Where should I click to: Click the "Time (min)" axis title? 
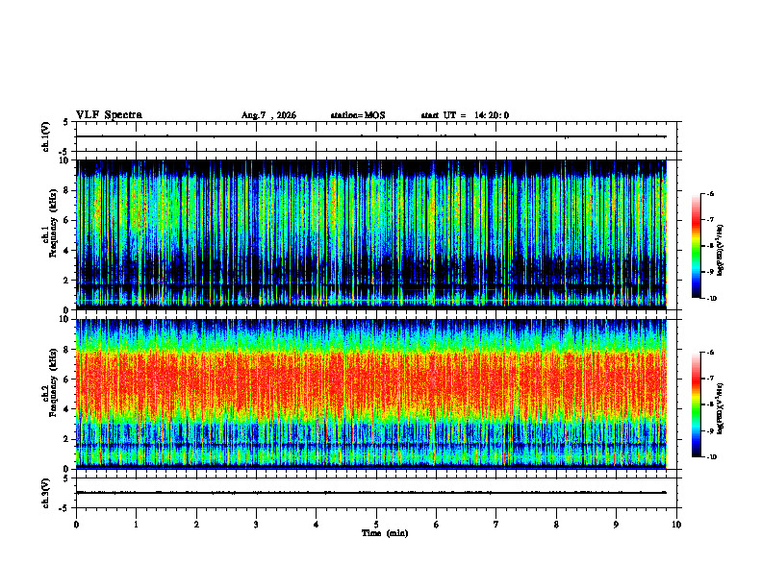tap(385, 533)
